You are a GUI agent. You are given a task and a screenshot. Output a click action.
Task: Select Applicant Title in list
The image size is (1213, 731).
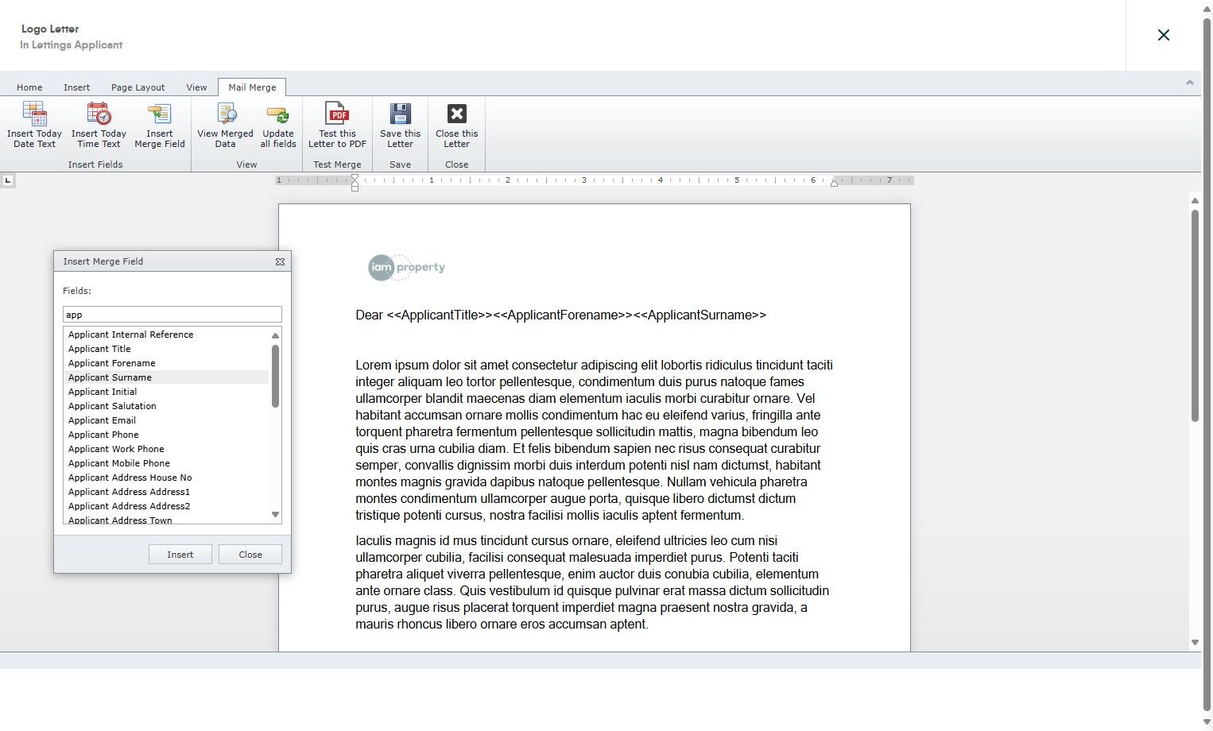point(166,349)
